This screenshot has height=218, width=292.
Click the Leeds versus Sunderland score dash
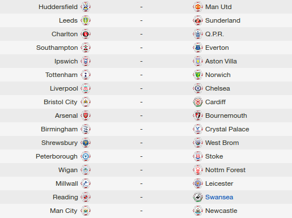(x=141, y=20)
